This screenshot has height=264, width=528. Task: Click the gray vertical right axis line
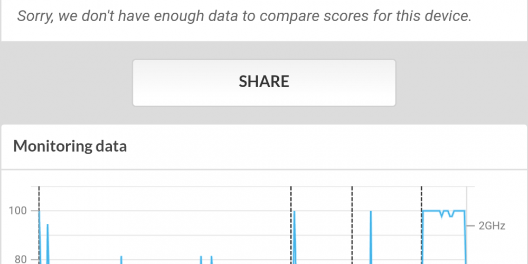466,225
